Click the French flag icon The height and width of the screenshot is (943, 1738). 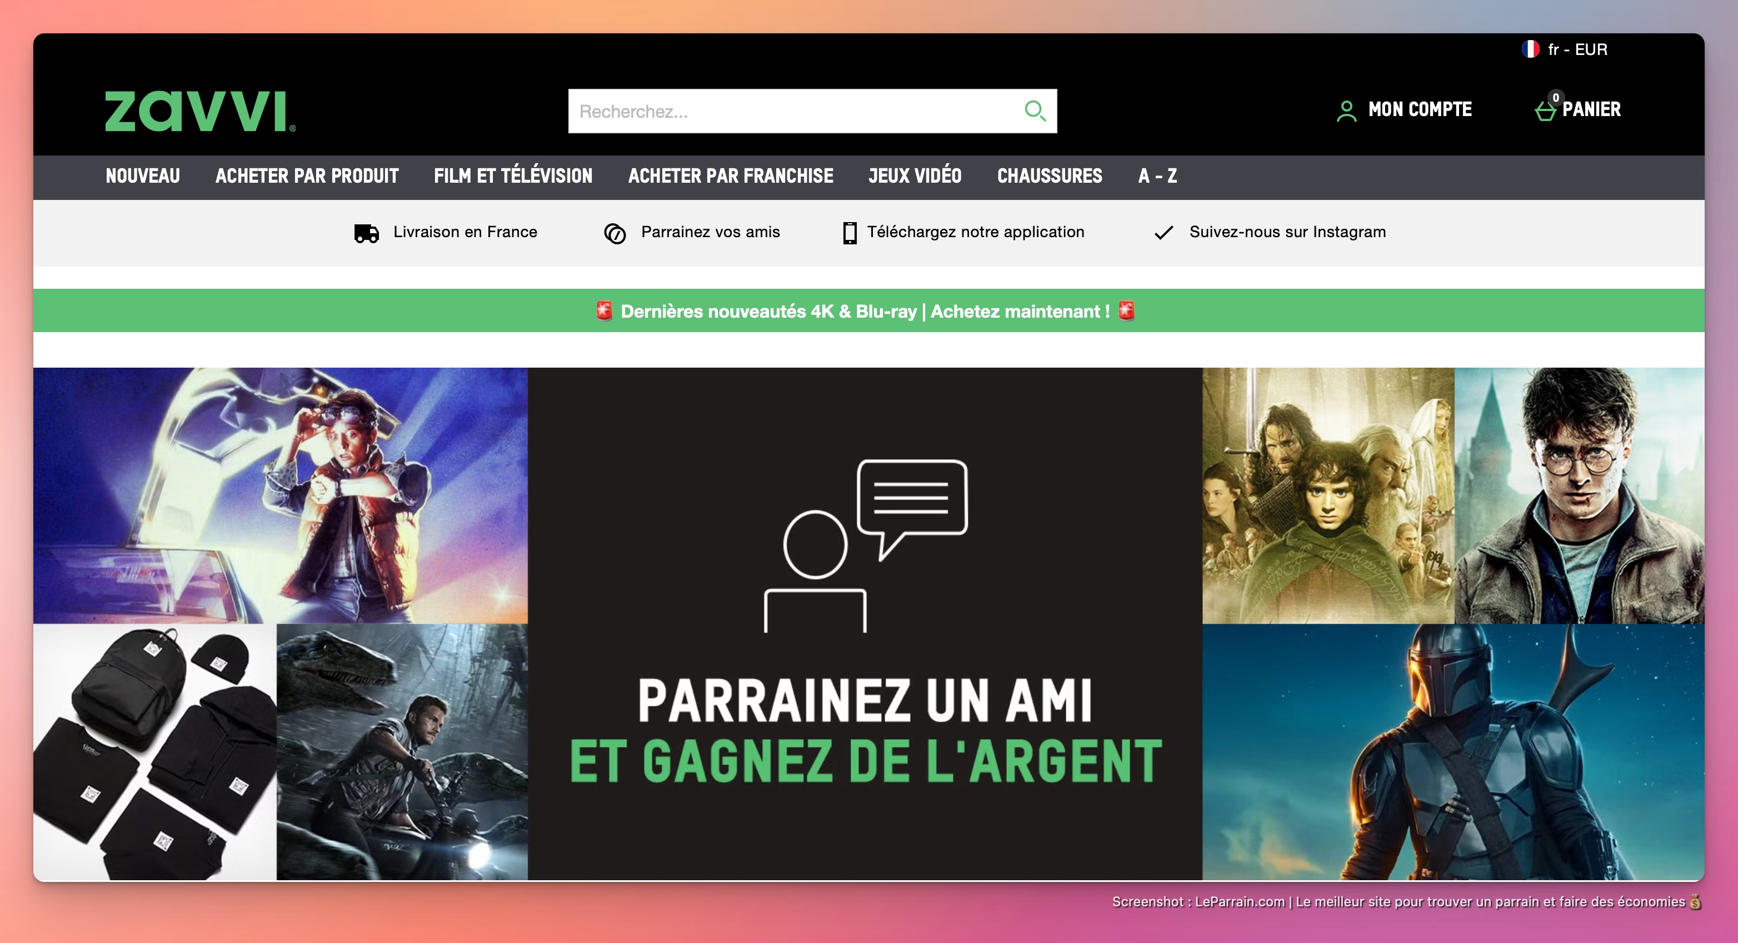(1530, 49)
